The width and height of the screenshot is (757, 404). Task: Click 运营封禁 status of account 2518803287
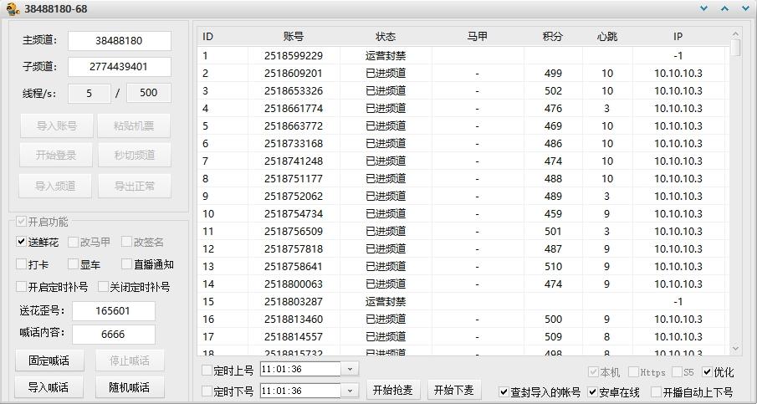click(x=386, y=302)
